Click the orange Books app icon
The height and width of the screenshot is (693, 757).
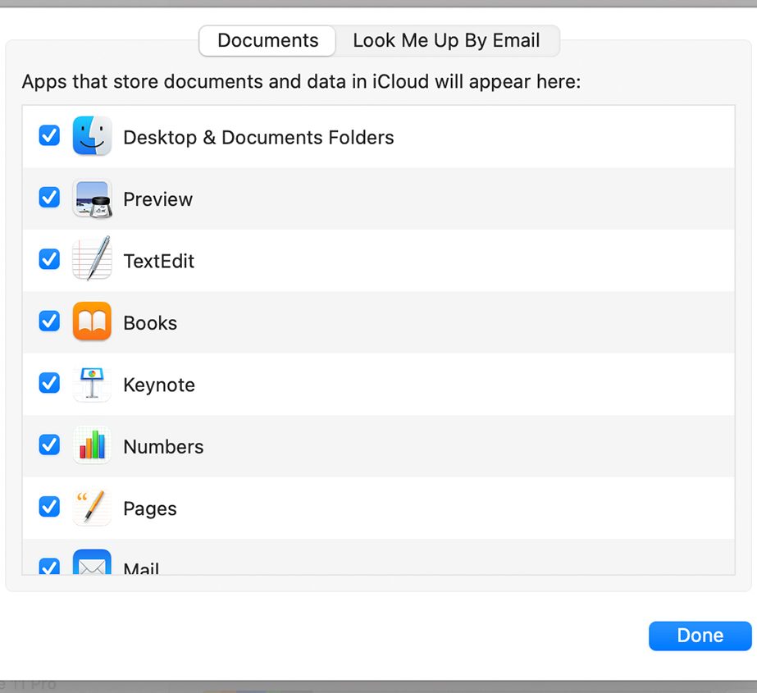pos(92,321)
